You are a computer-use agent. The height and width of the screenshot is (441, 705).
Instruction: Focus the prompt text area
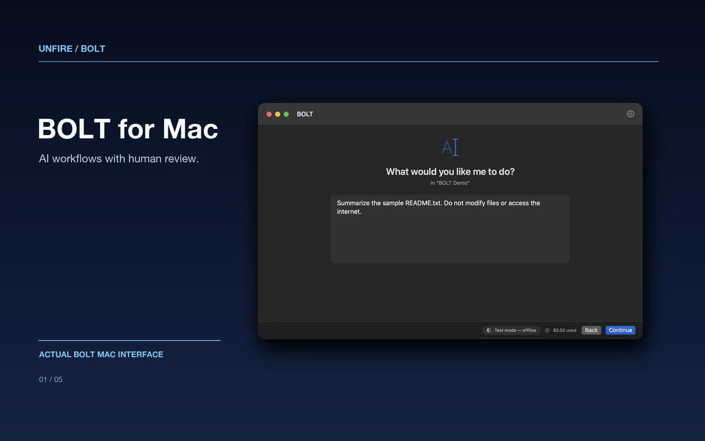[x=450, y=229]
